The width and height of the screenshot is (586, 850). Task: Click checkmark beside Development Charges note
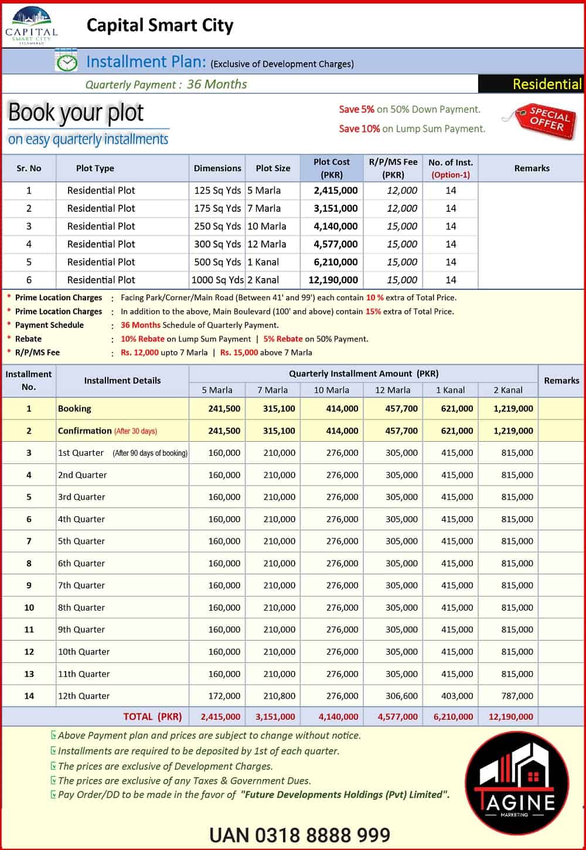[54, 766]
